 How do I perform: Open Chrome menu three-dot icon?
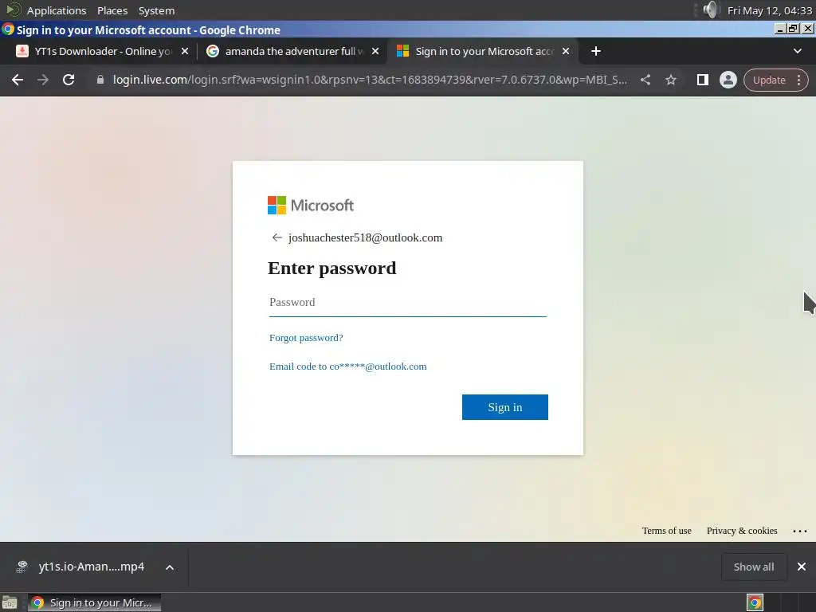[x=798, y=80]
